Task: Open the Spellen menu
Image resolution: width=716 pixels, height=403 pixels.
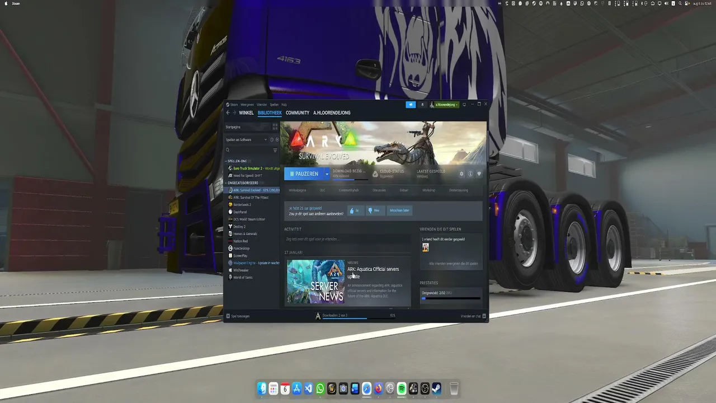Action: [274, 105]
